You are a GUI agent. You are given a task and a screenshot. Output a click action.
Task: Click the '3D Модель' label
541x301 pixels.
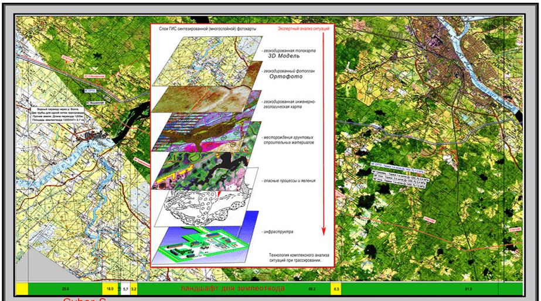click(281, 58)
